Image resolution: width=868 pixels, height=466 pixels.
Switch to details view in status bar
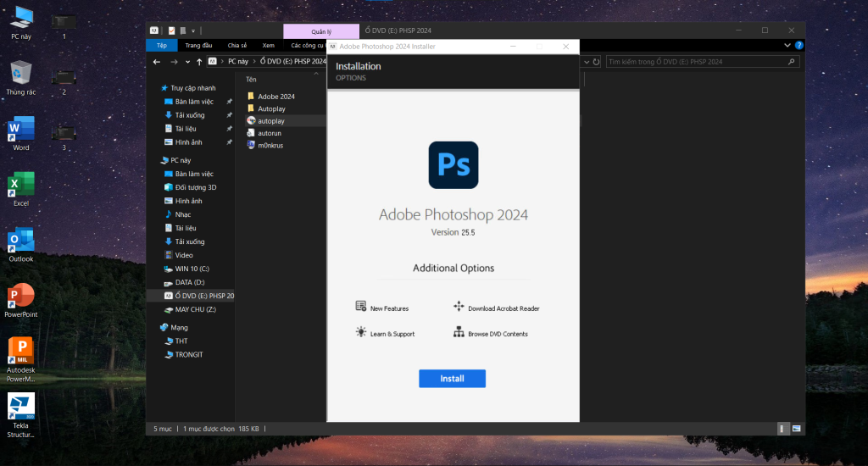pyautogui.click(x=782, y=429)
